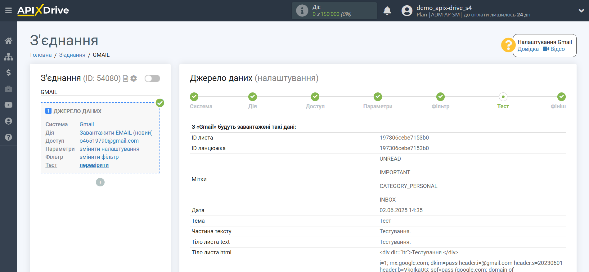Click the user avatar icon

coord(407,11)
